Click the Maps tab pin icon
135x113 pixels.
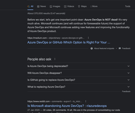click(x=79, y=6)
